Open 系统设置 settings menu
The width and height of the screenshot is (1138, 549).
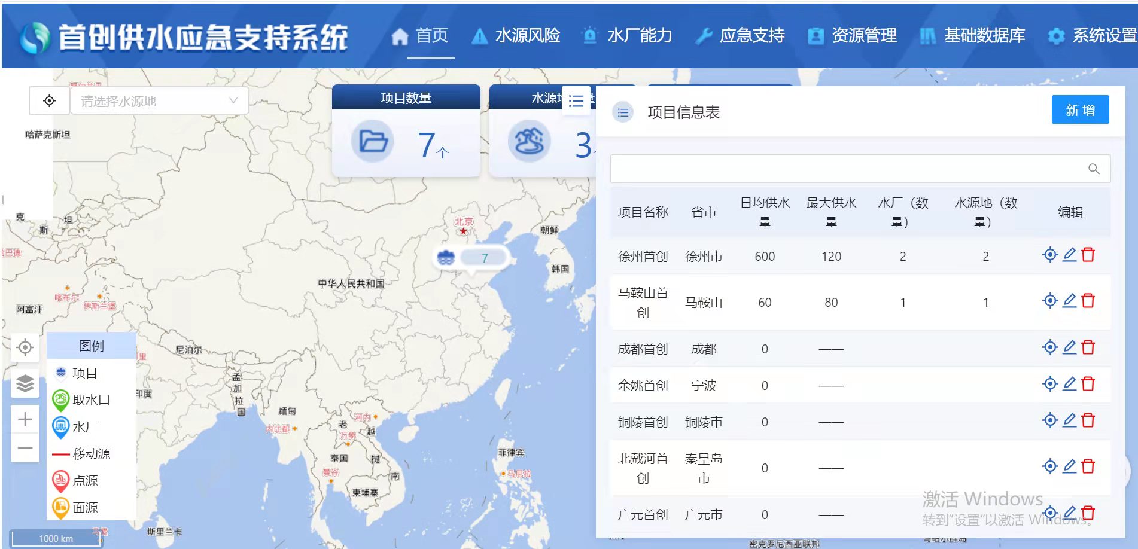(x=1093, y=36)
